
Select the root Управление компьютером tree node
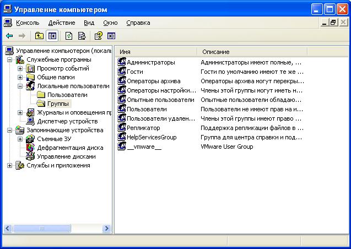click(x=63, y=51)
